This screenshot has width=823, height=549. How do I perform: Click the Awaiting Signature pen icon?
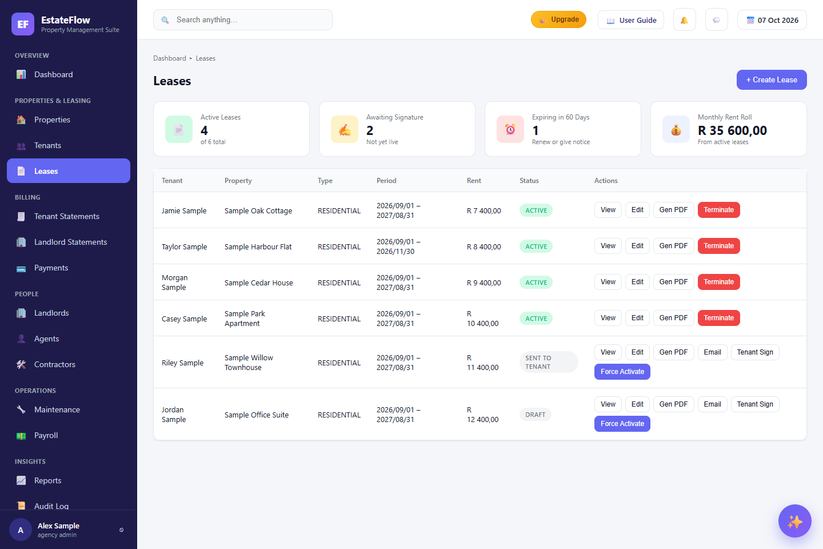point(345,129)
